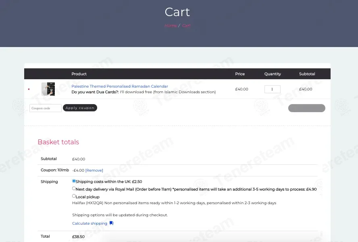Click the Price column header
358x242 pixels.
coord(240,74)
